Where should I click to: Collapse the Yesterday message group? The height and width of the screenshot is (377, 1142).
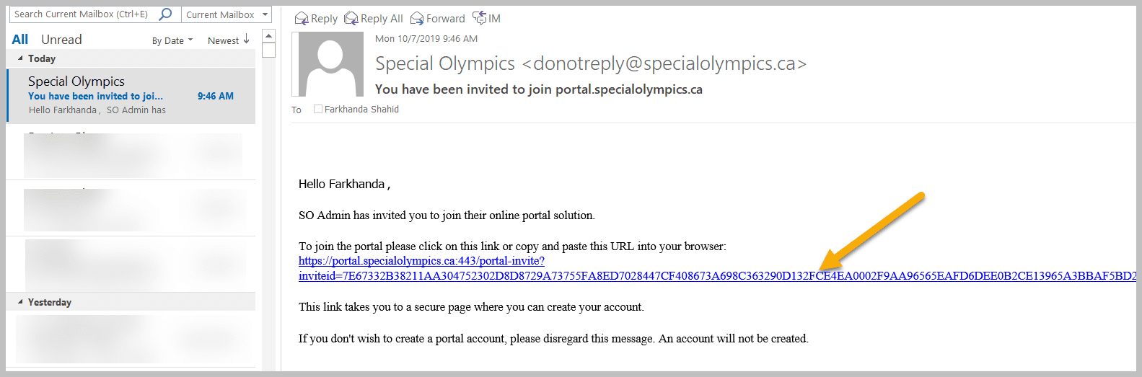[x=20, y=302]
